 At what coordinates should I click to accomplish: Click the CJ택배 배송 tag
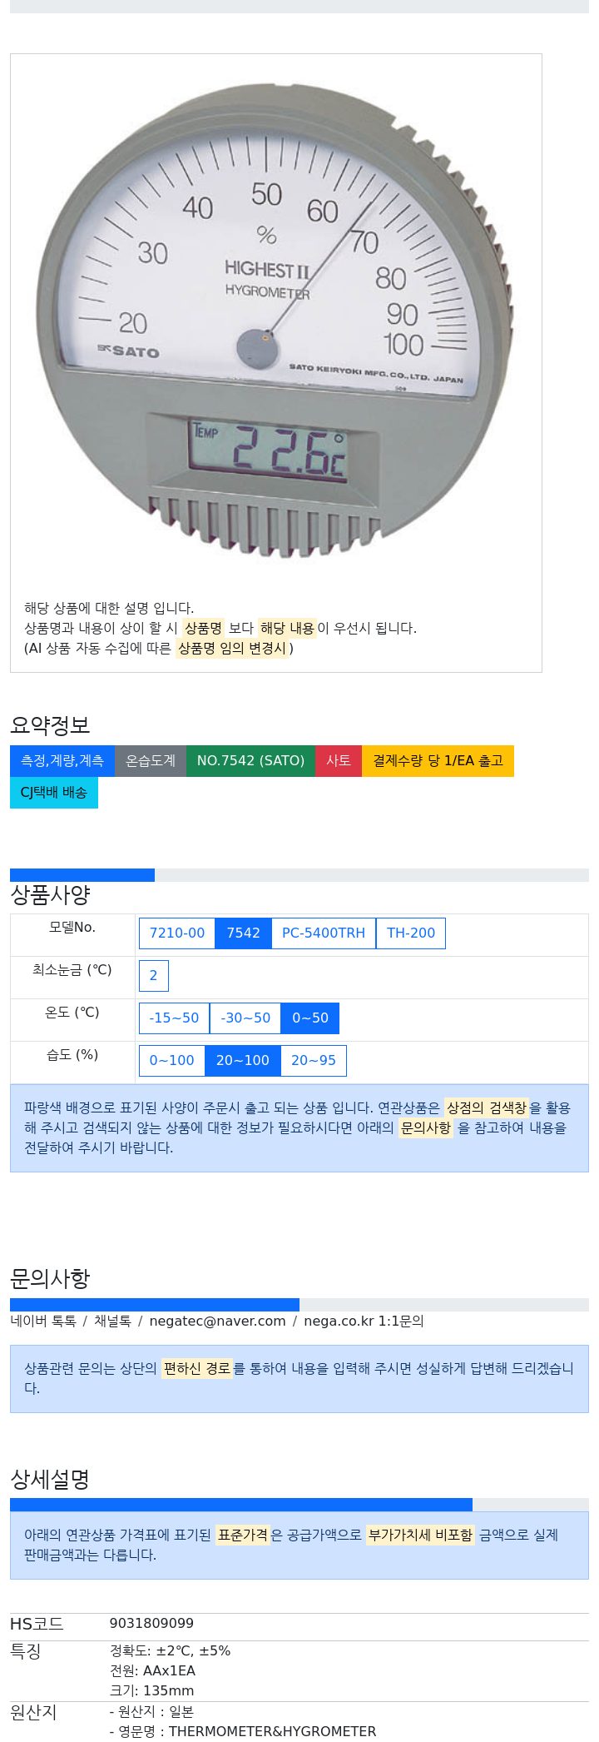(54, 793)
